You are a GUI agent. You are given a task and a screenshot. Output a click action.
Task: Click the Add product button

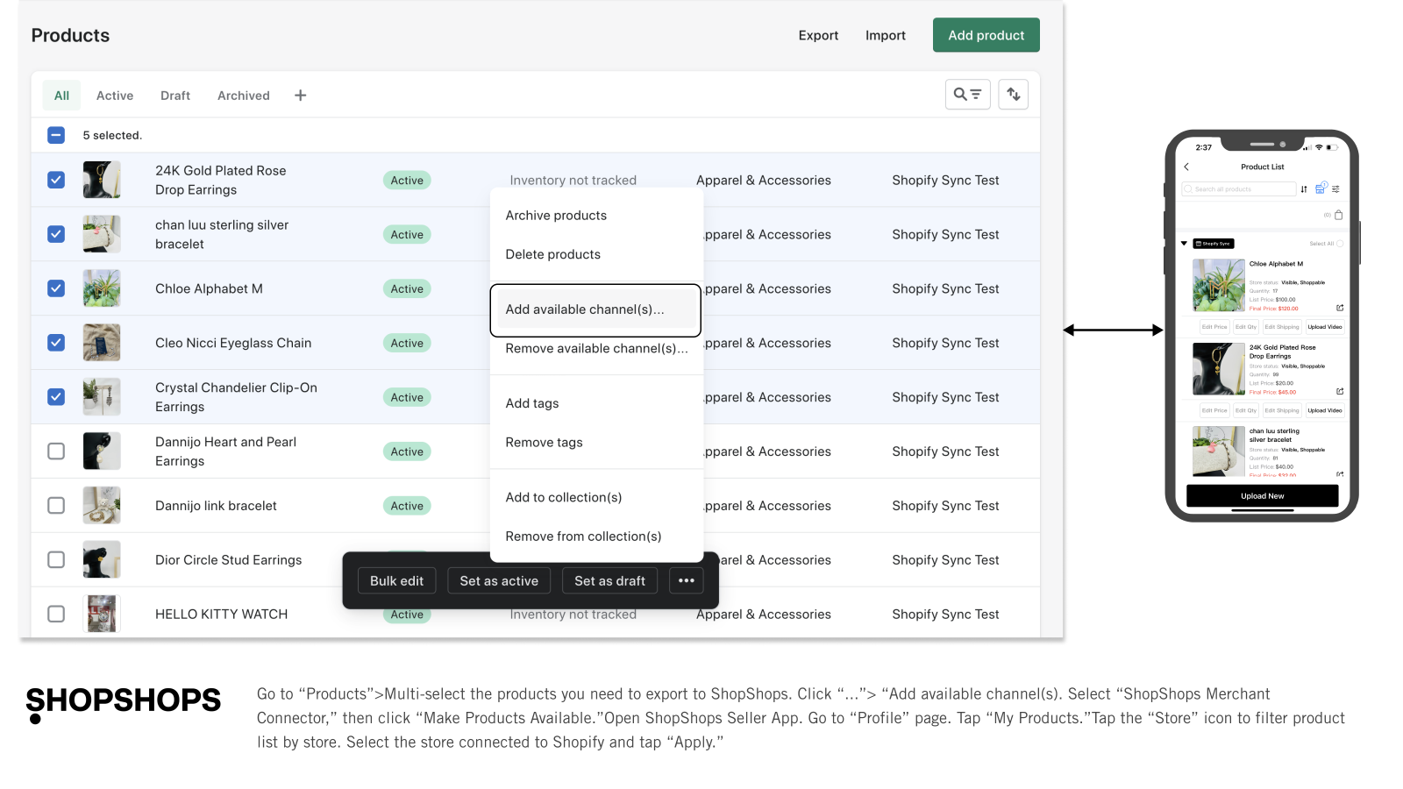tap(986, 35)
